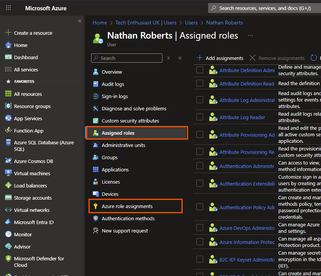Open the Attribute Log Reader role link
This screenshot has width=321, height=276.
242,117
